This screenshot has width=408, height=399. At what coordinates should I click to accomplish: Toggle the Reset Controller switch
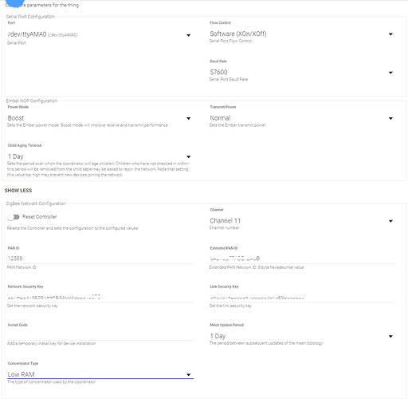14,217
